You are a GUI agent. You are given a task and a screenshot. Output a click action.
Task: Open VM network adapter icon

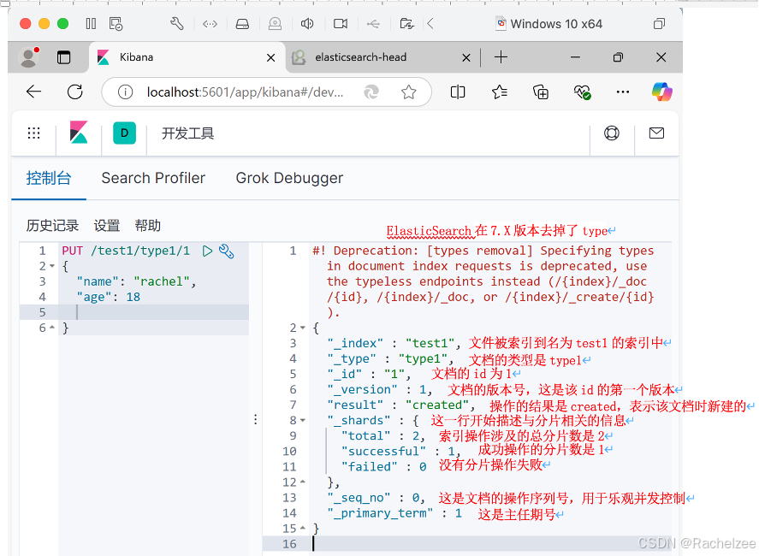(x=210, y=24)
